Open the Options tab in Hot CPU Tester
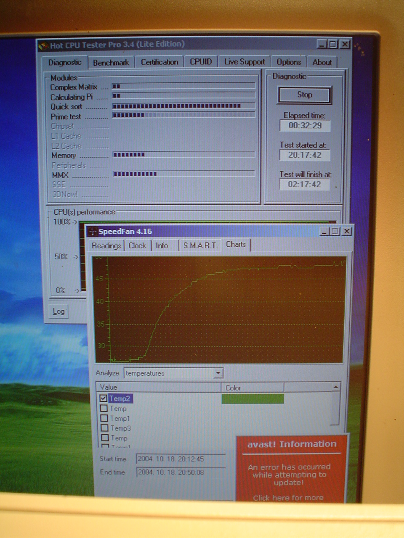This screenshot has height=538, width=404. click(x=289, y=62)
